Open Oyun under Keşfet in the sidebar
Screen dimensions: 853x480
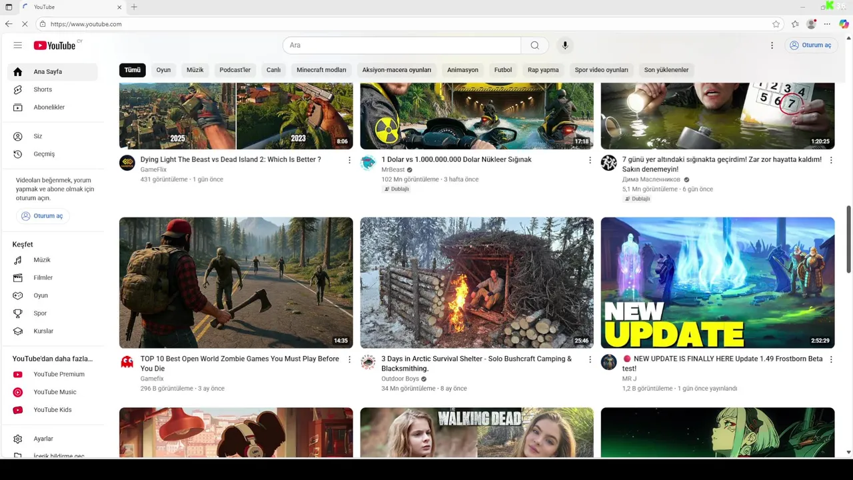point(53,295)
